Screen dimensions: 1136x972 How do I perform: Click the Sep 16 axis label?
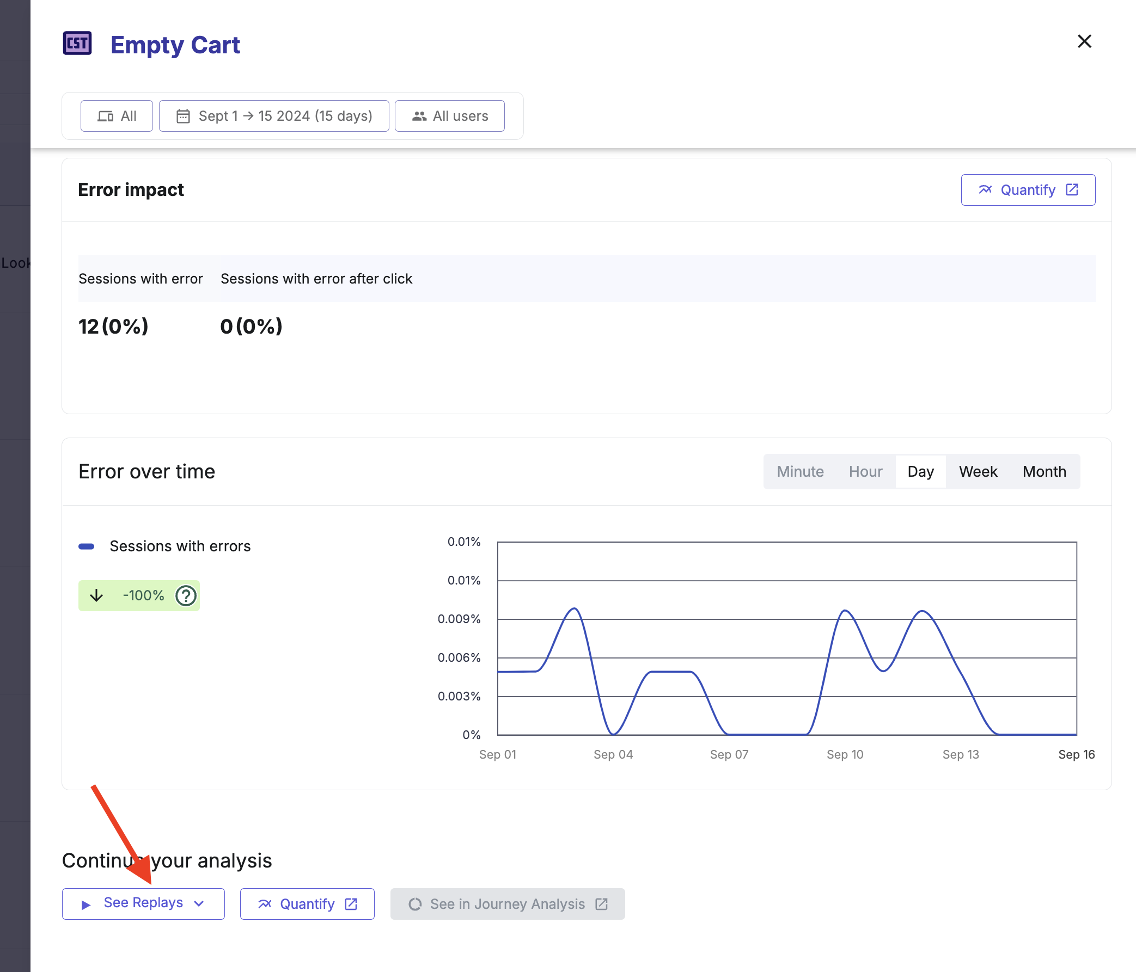(x=1076, y=754)
